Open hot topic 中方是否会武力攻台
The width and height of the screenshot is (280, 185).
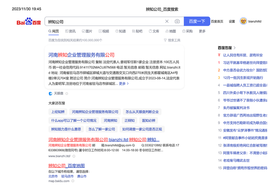[245, 71]
